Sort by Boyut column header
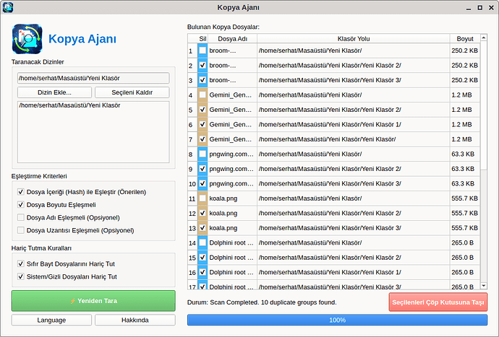Viewport: 499px width, 337px height. coord(465,38)
